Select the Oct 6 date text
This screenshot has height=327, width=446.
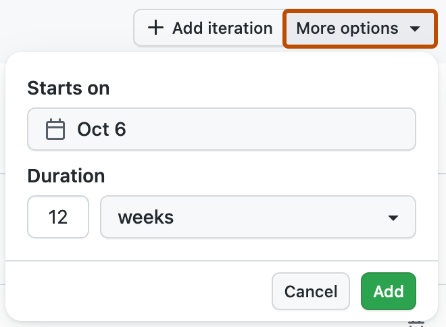tap(101, 129)
